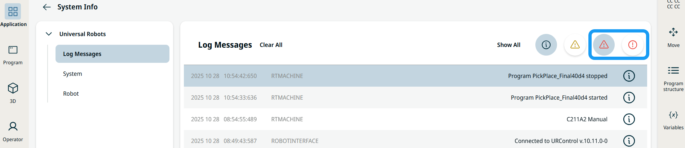Select Log Messages in the sidebar
The width and height of the screenshot is (685, 148).
112,54
